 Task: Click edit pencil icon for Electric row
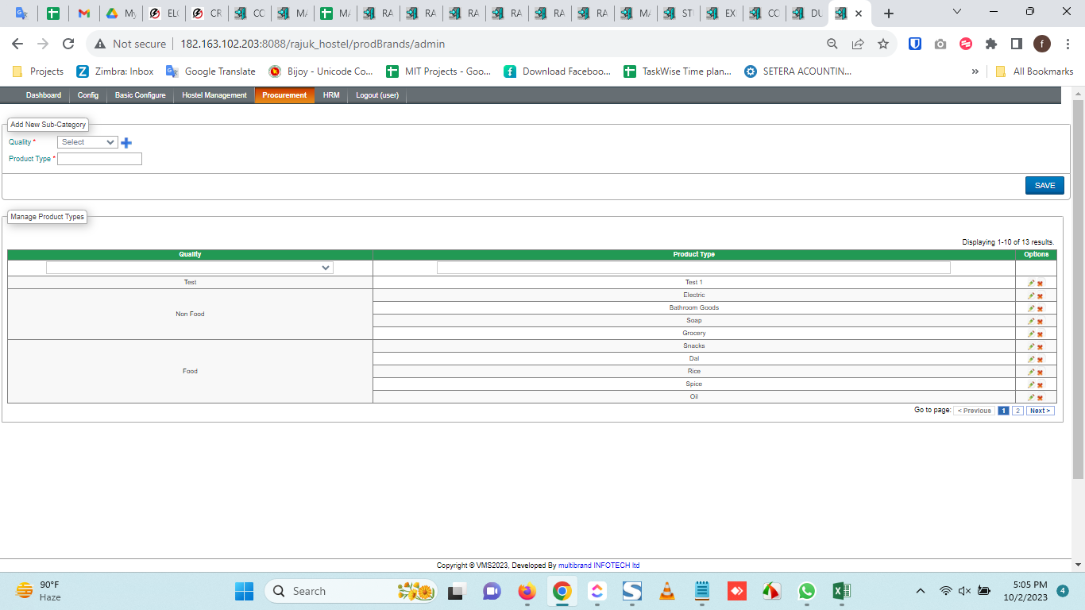pyautogui.click(x=1031, y=295)
